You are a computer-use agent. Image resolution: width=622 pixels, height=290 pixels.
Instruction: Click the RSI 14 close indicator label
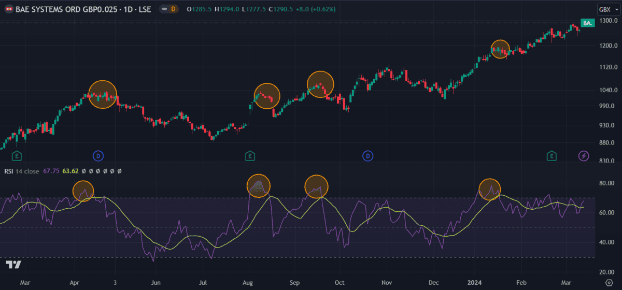pos(21,171)
